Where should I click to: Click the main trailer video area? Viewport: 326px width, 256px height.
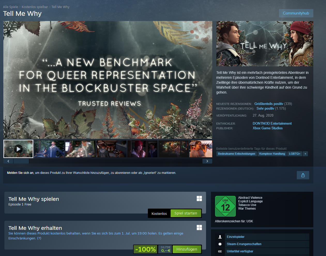click(108, 80)
